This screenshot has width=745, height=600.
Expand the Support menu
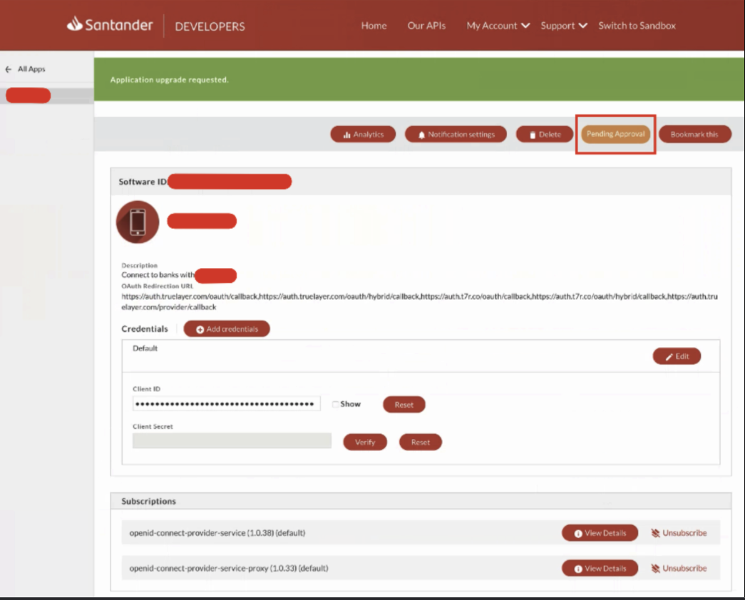click(x=564, y=26)
